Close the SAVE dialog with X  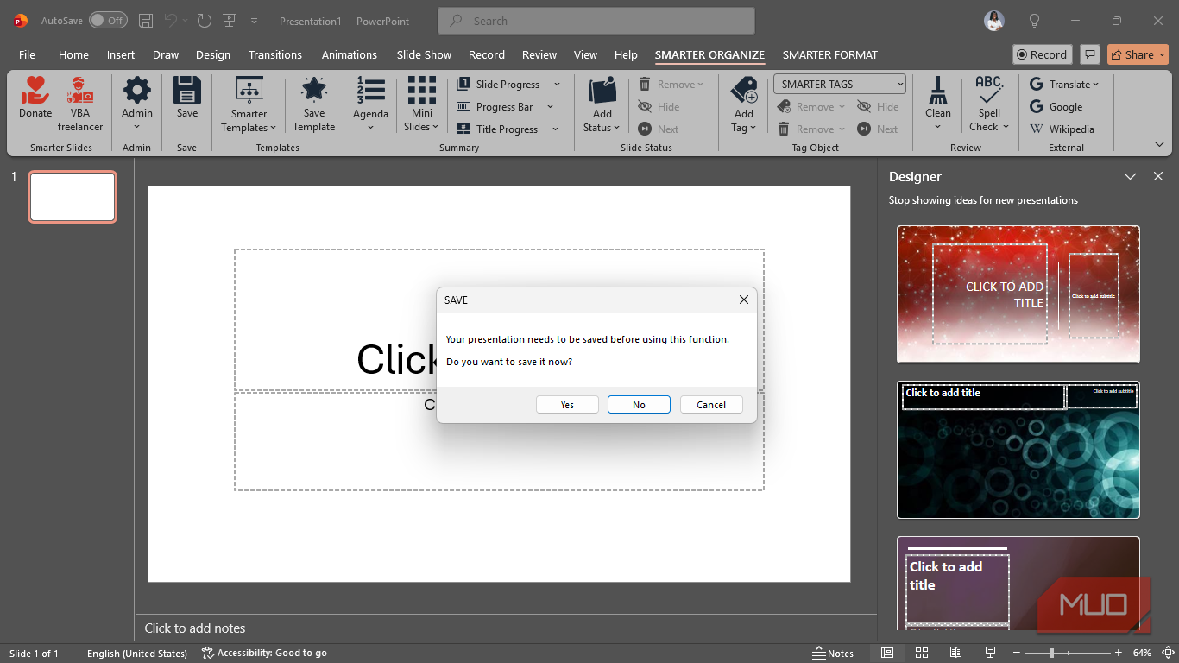pos(744,300)
